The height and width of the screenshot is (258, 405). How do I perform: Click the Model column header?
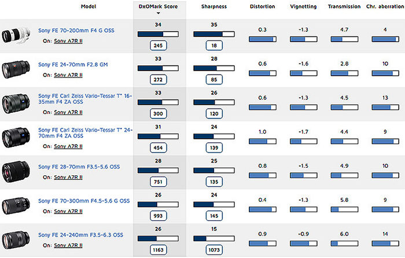(x=89, y=6)
